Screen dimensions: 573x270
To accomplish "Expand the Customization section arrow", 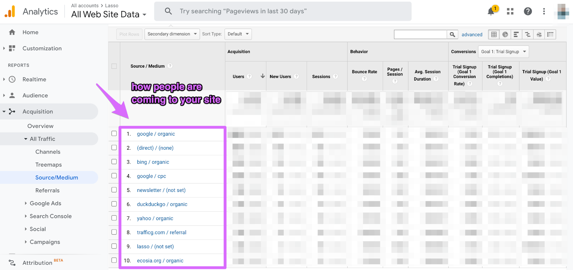I will tap(4, 48).
